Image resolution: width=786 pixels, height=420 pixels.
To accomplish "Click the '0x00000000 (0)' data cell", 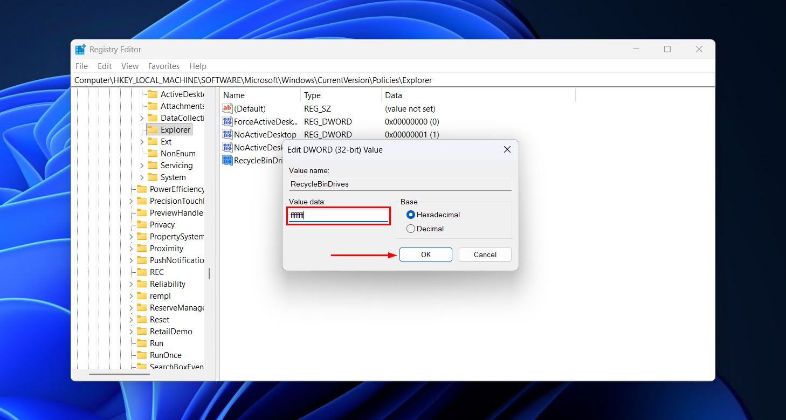I will [412, 122].
